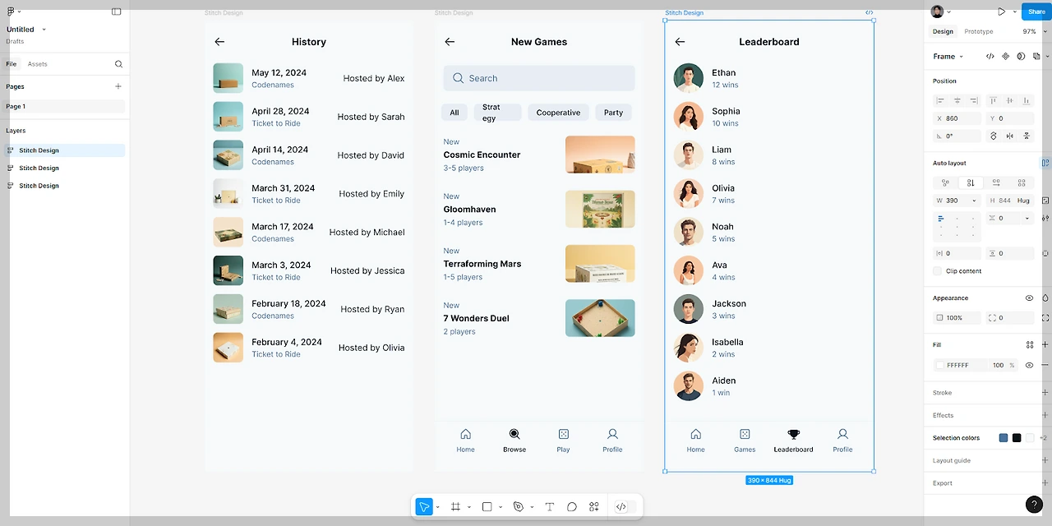
Task: Click the create component icon beside Frame
Action: [1005, 57]
